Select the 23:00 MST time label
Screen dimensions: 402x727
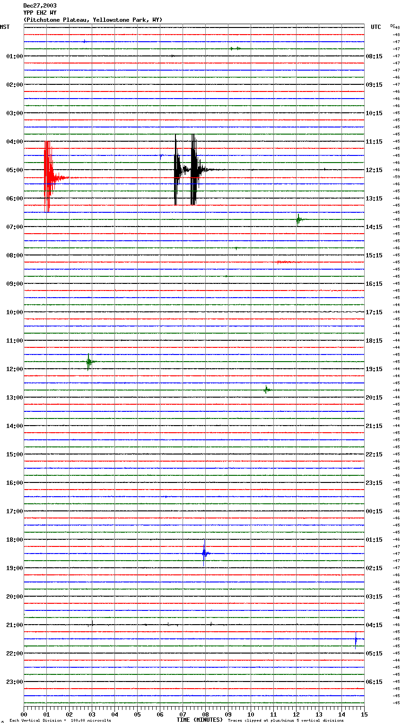[15, 682]
